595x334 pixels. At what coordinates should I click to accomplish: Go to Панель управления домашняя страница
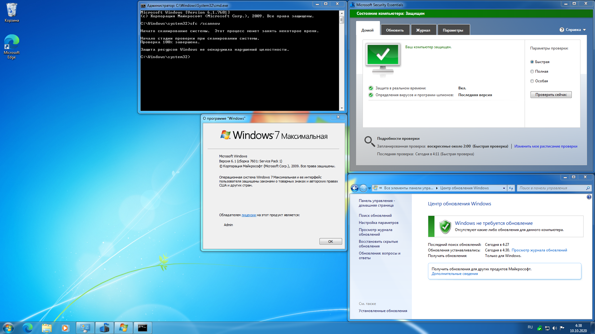(x=377, y=203)
